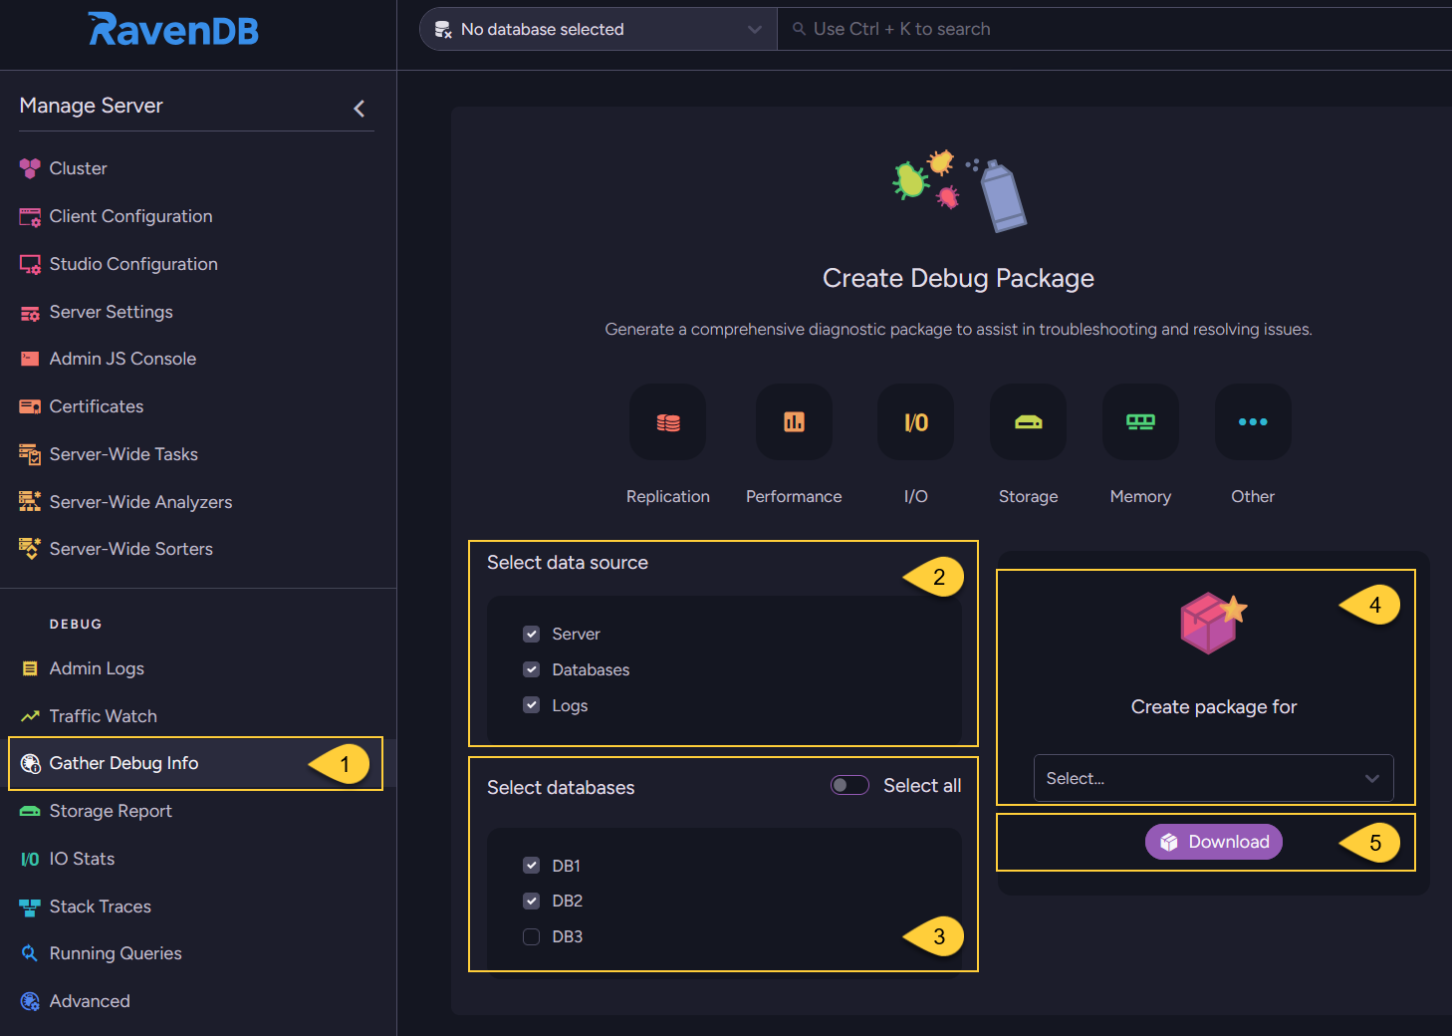1452x1036 pixels.
Task: Open the Create package for Select dropdown
Action: [1214, 778]
